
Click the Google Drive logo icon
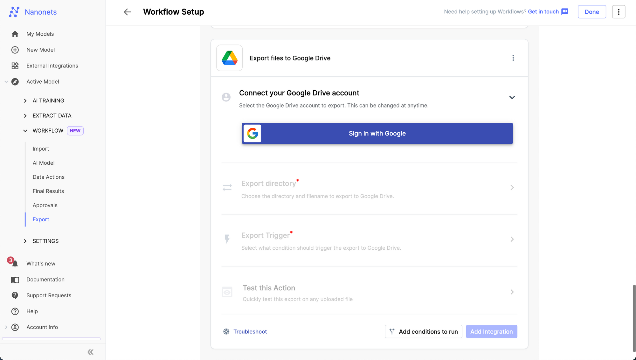(229, 58)
